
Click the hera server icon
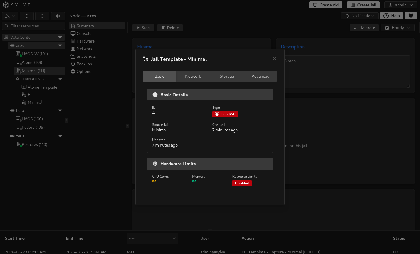point(12,110)
